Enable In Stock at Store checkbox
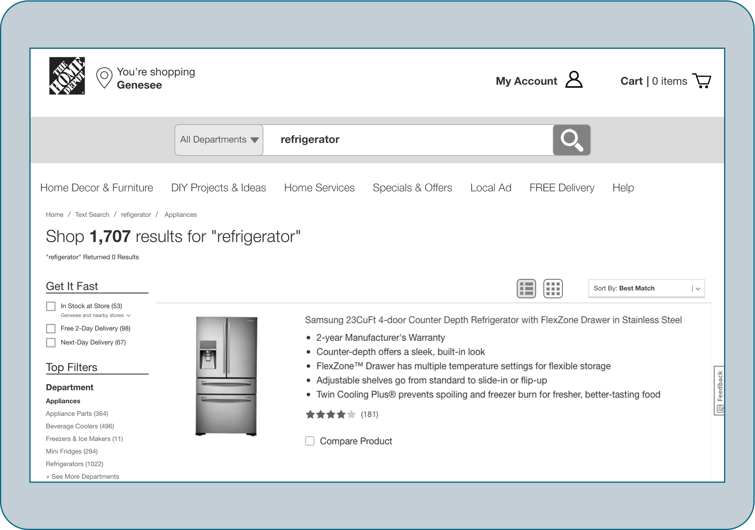This screenshot has width=755, height=530. click(51, 306)
